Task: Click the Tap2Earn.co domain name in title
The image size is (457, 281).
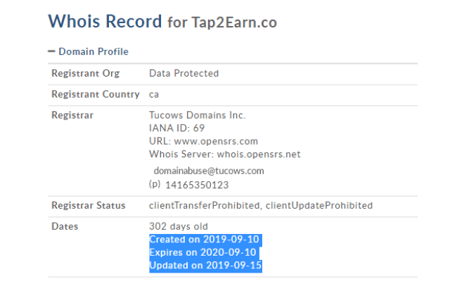Action: (x=234, y=22)
